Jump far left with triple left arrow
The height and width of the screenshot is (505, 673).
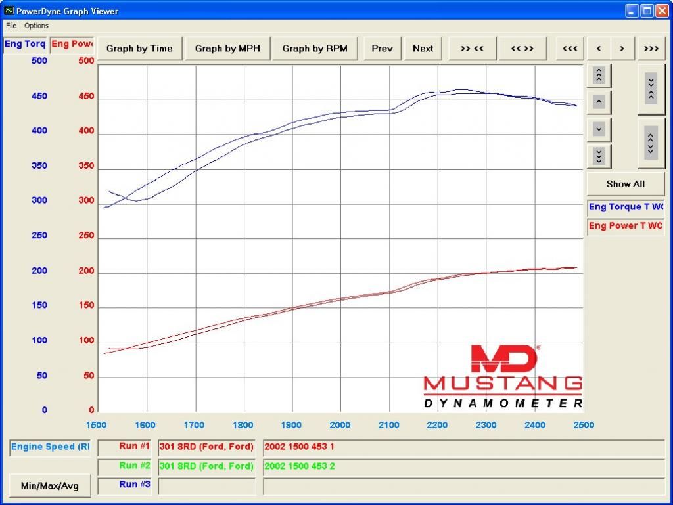tap(570, 49)
